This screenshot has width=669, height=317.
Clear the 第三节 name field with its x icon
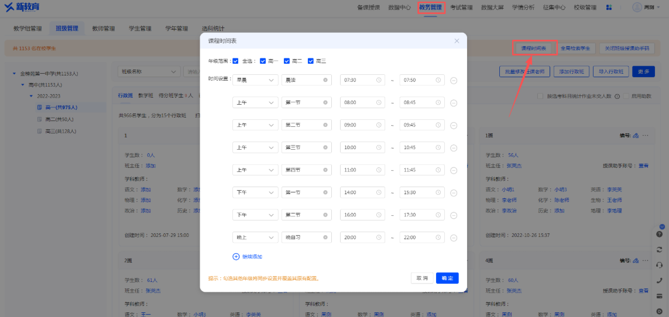[325, 147]
